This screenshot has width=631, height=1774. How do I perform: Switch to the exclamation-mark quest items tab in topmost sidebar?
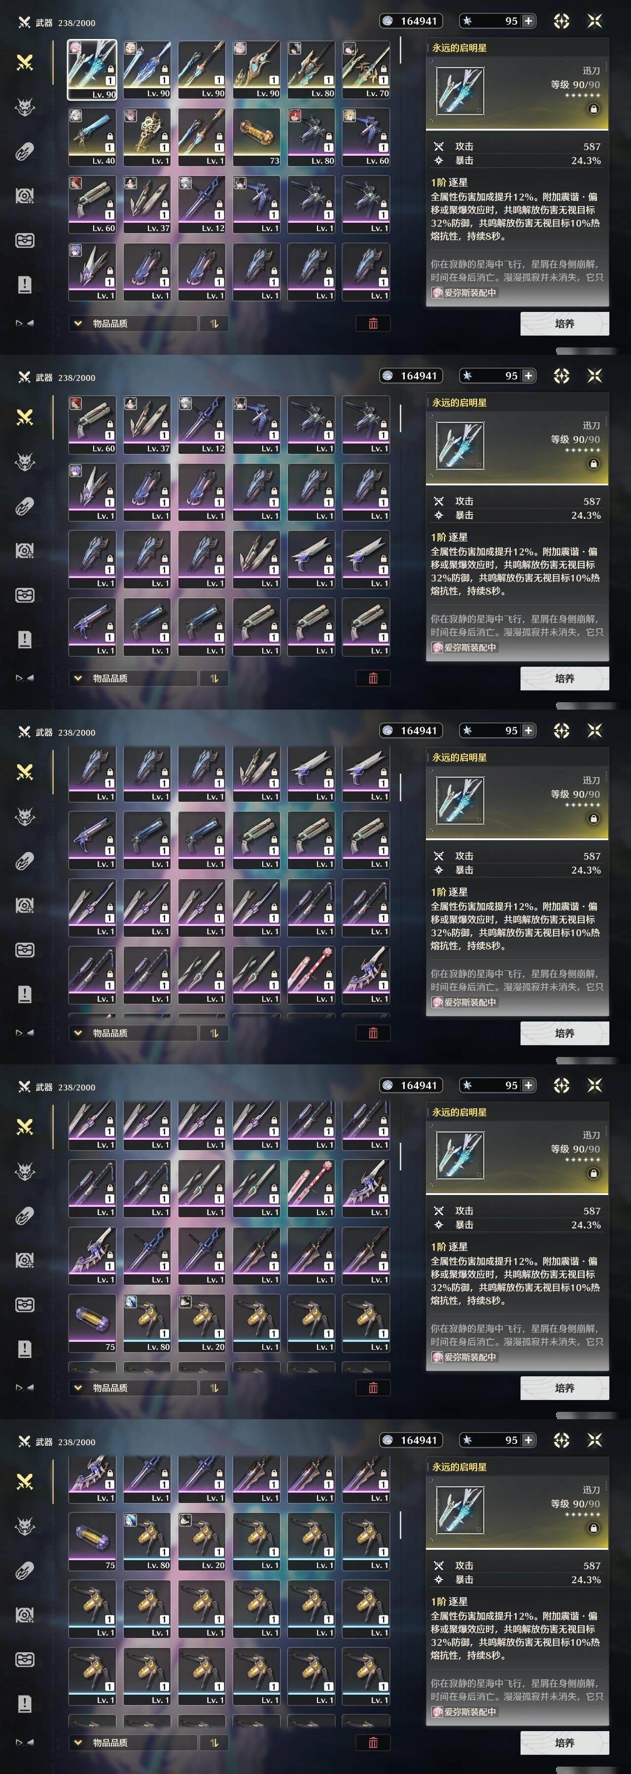(x=25, y=284)
